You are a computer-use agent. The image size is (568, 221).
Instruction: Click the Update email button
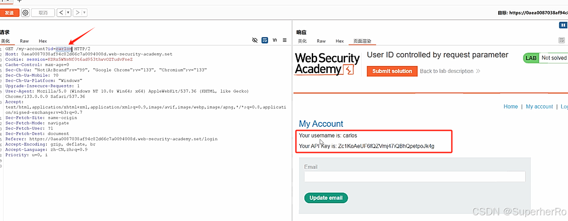click(326, 198)
